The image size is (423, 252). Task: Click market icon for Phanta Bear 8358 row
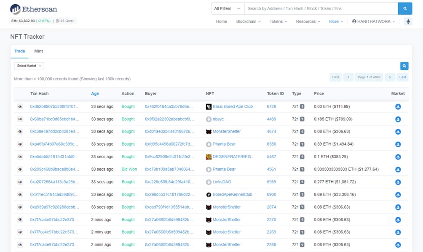(398, 144)
